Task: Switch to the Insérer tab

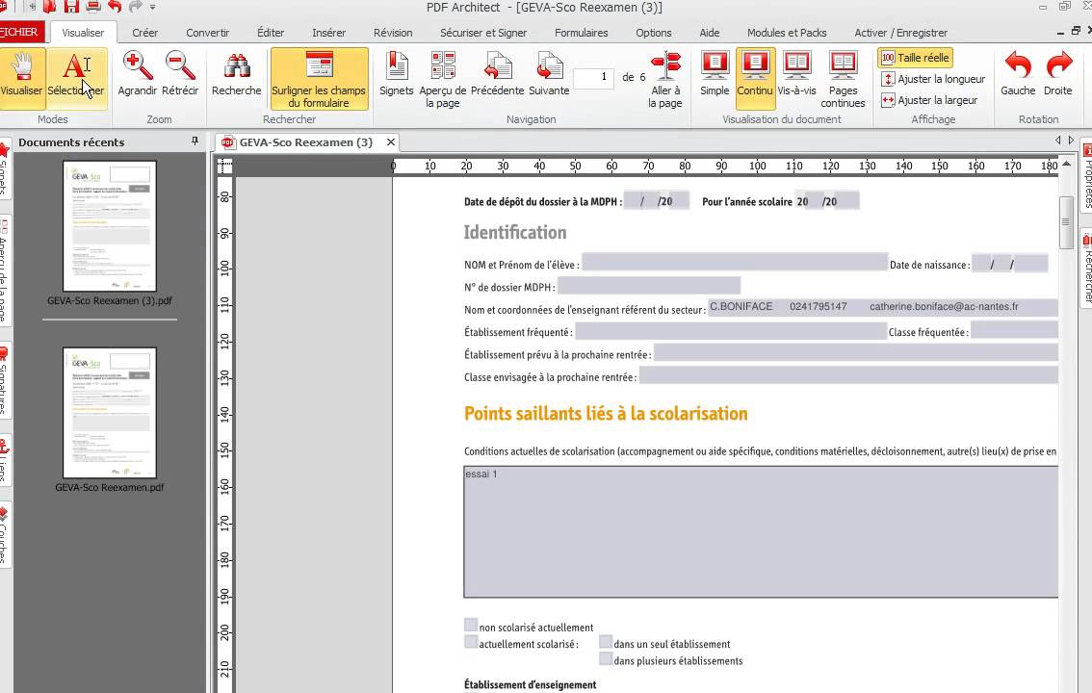Action: [x=328, y=33]
